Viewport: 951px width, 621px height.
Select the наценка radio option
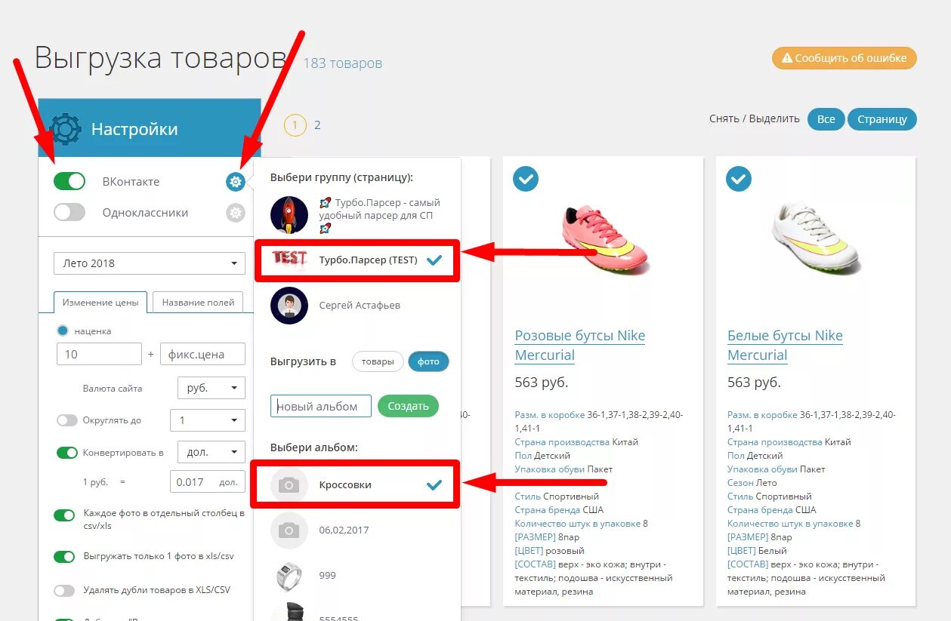pos(63,330)
